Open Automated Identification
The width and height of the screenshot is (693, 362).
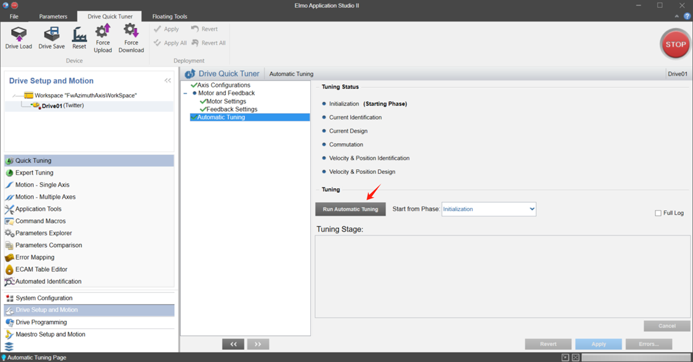[x=89, y=281]
